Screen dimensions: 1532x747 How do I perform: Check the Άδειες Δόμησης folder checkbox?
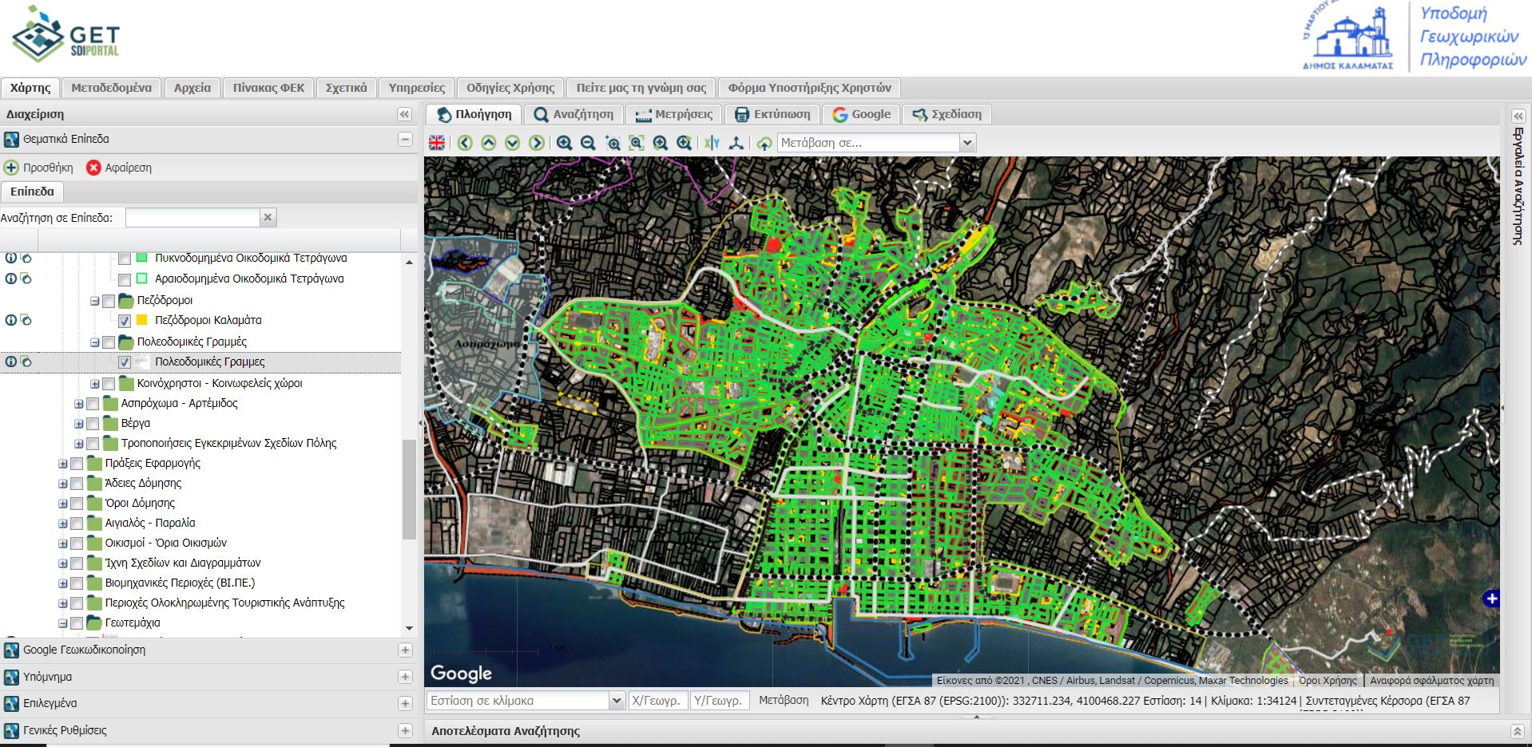[x=77, y=484]
